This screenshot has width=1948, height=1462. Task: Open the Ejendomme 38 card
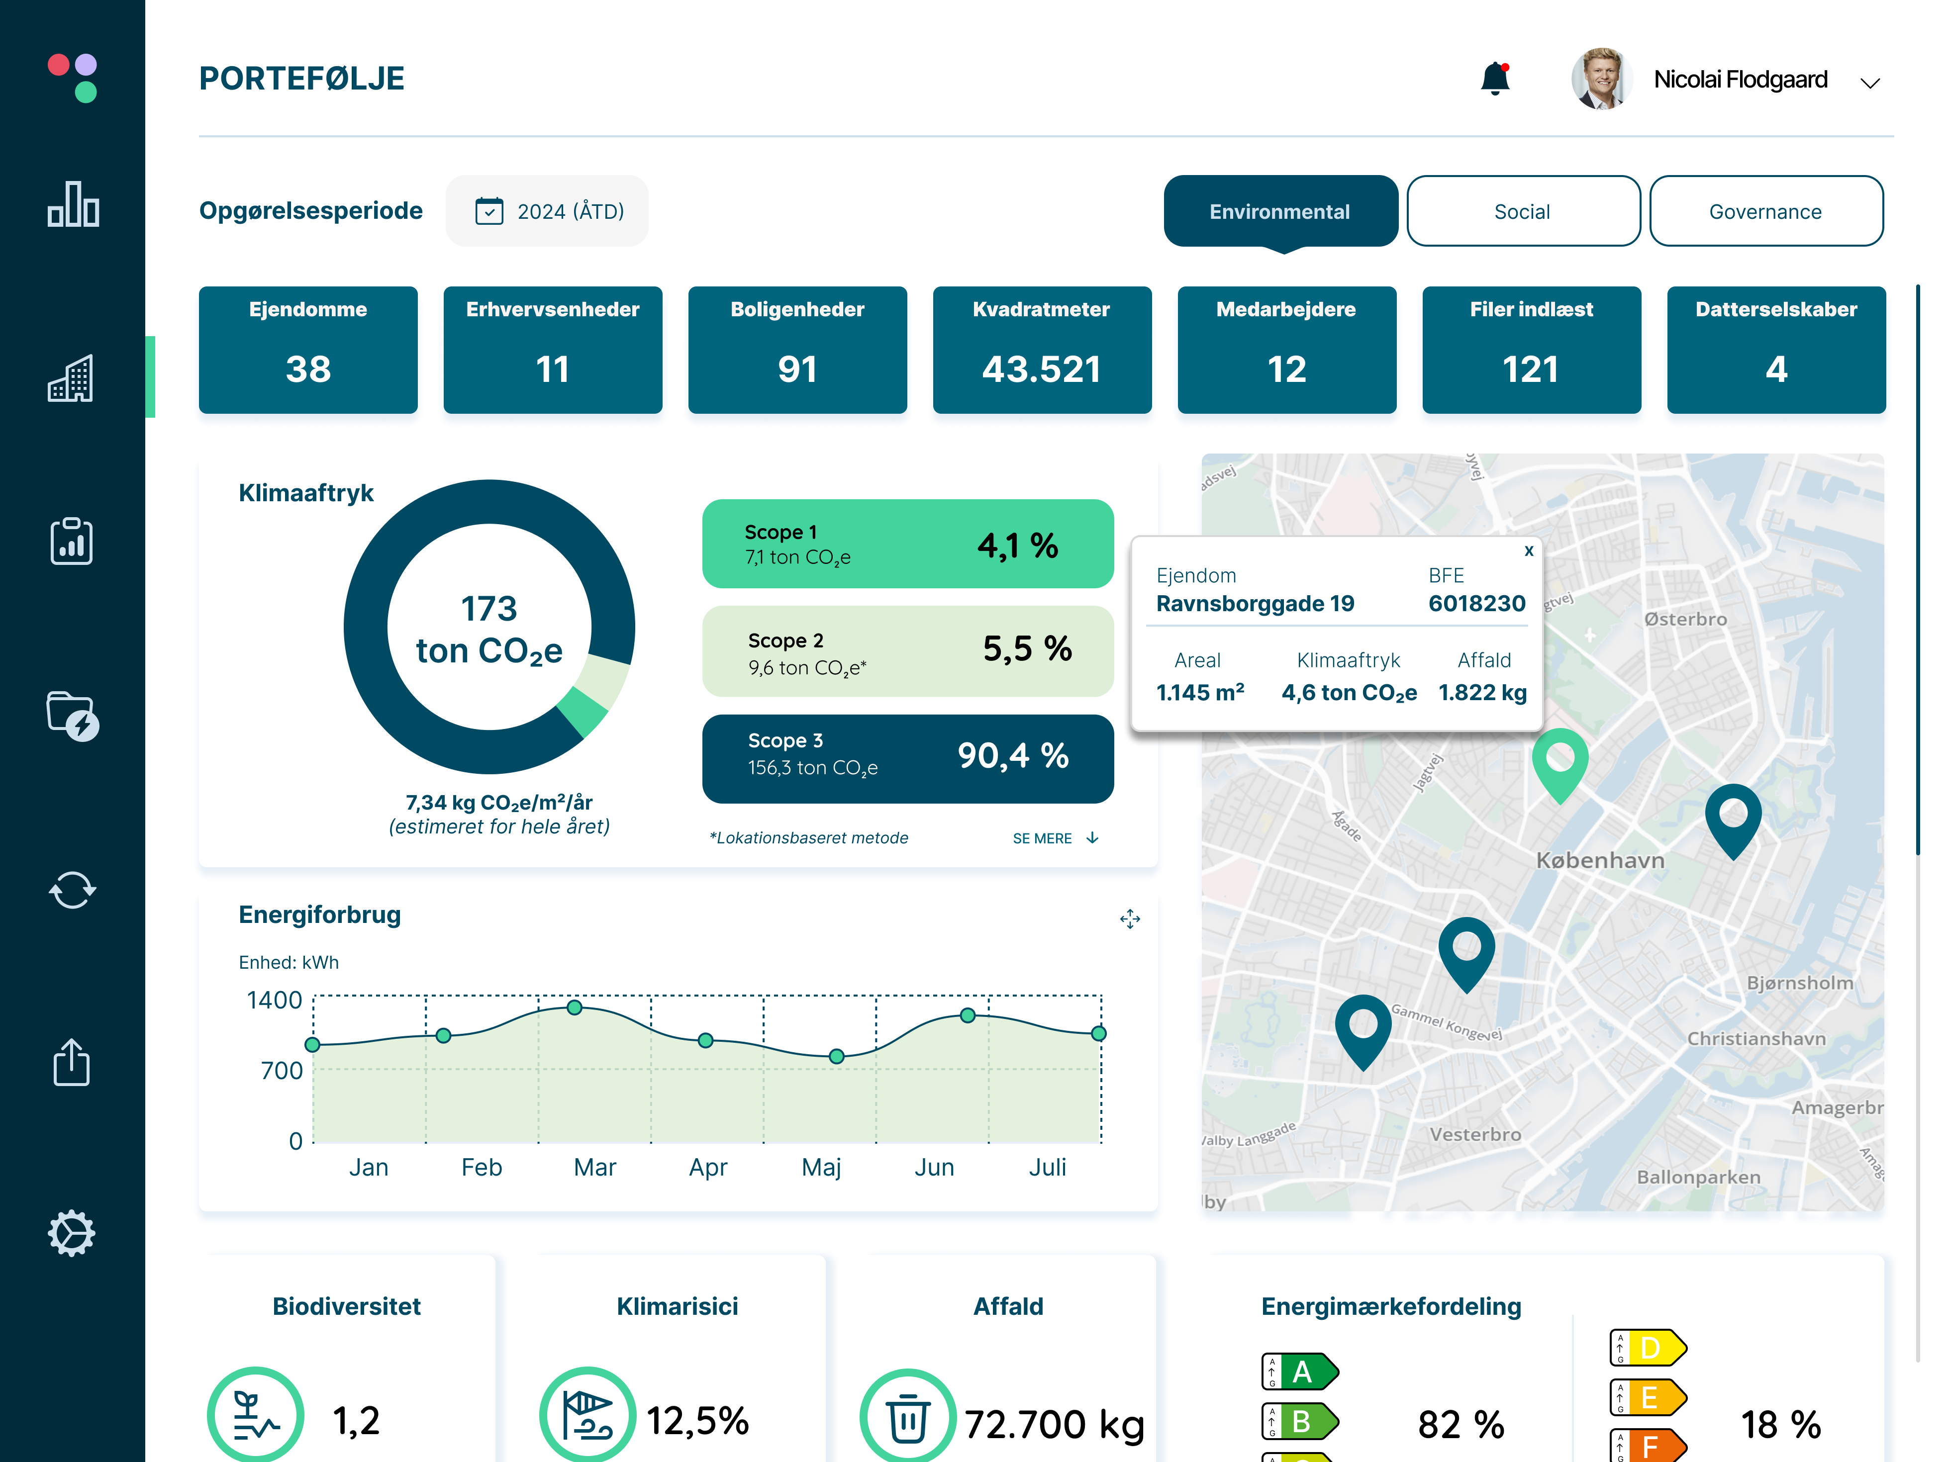click(308, 350)
